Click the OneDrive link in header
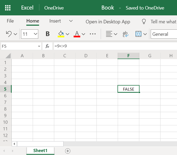The image size is (177, 155). click(x=54, y=8)
